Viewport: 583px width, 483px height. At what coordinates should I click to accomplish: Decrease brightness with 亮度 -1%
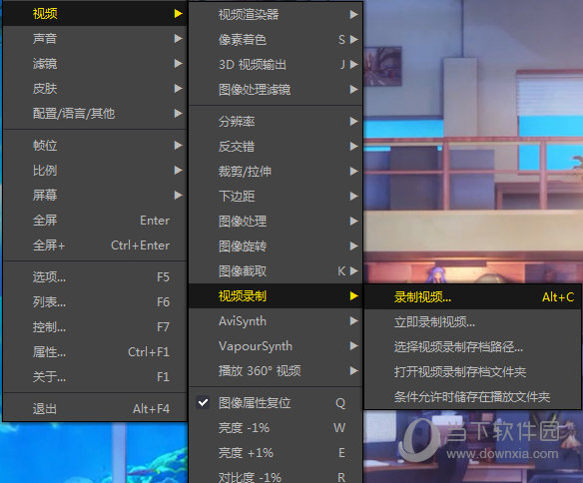276,428
